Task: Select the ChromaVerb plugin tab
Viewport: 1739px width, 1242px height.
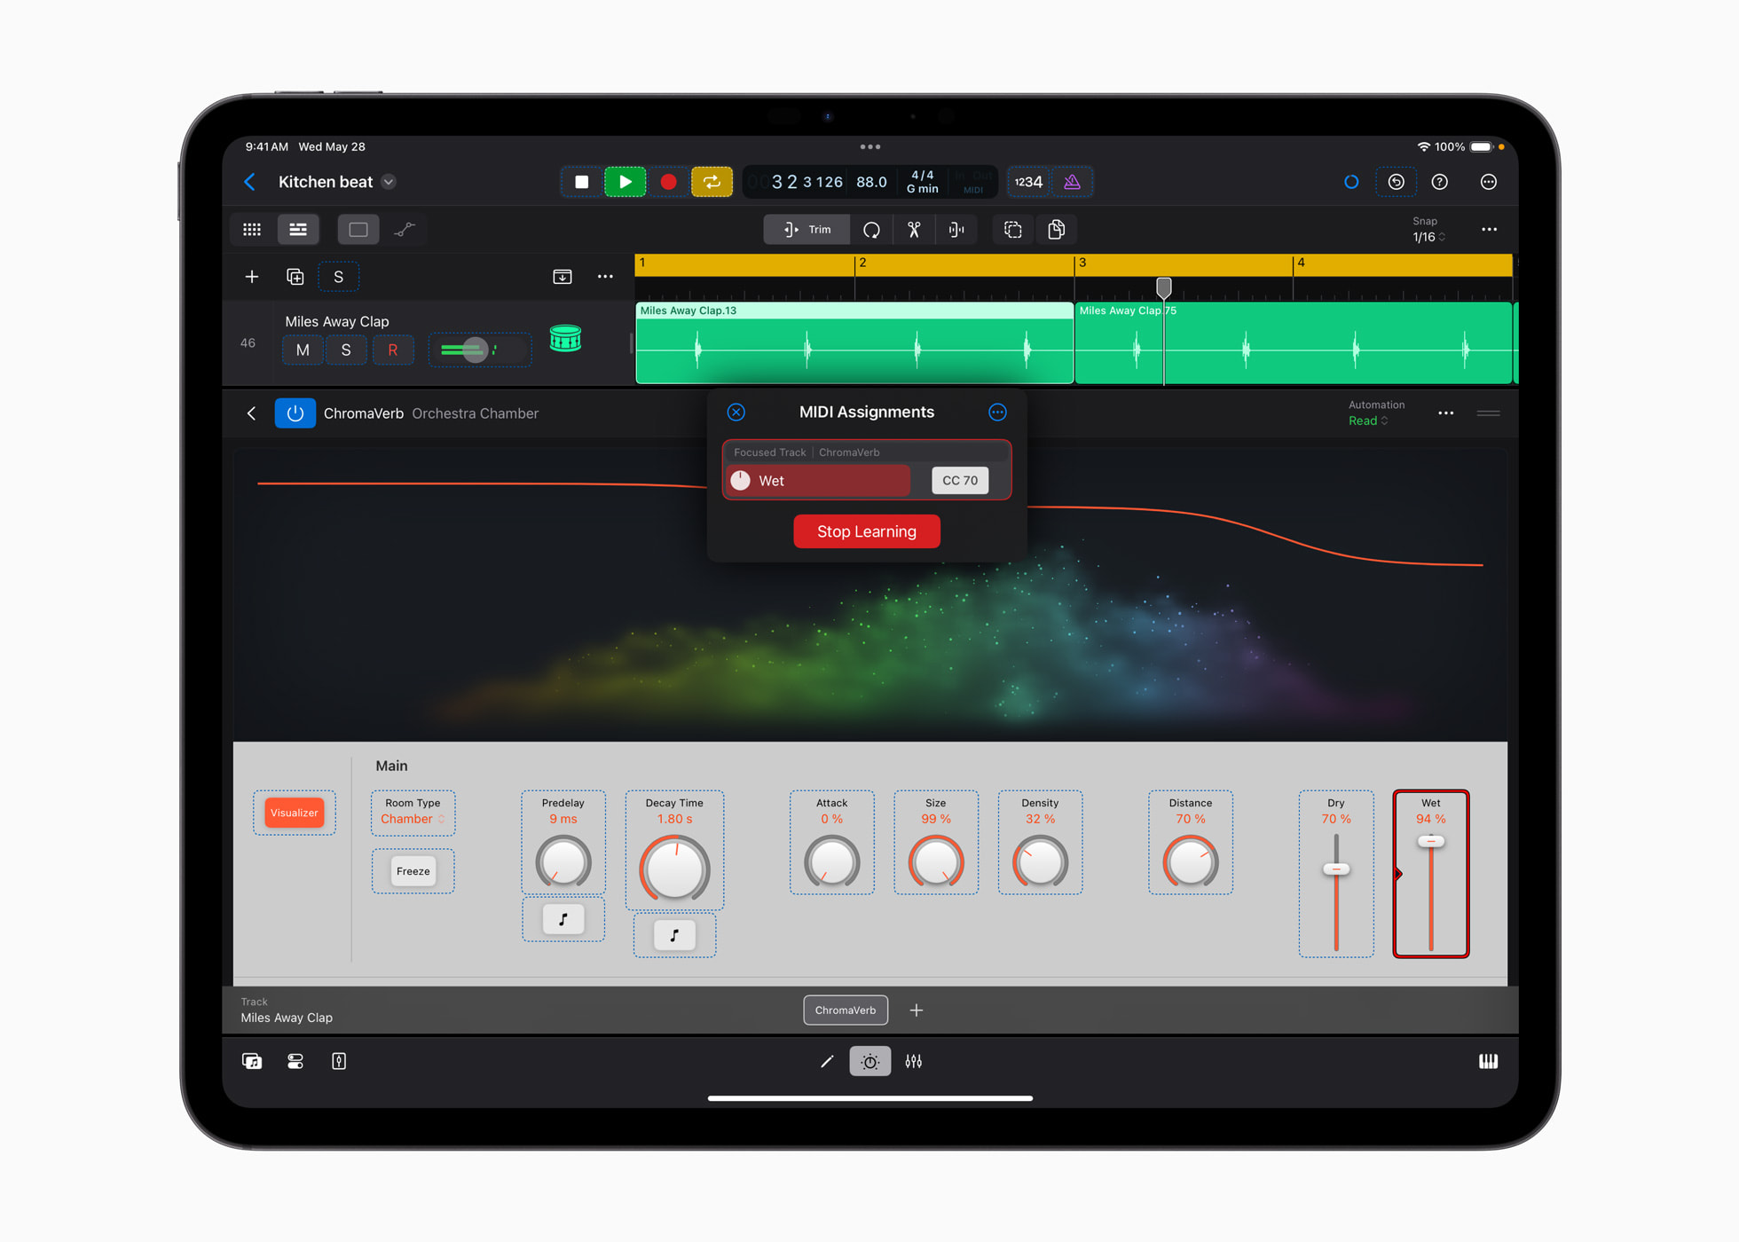Action: 845,1010
